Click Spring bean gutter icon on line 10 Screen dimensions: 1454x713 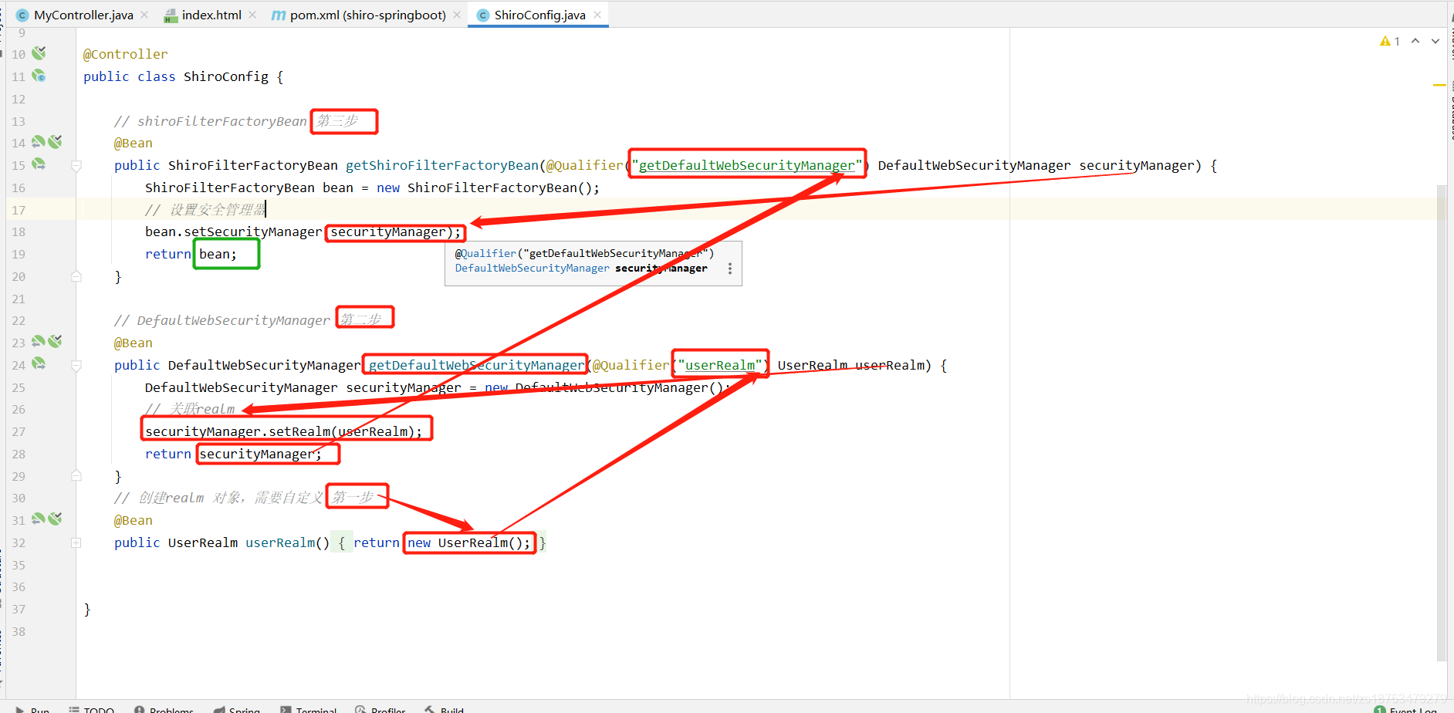tap(39, 53)
